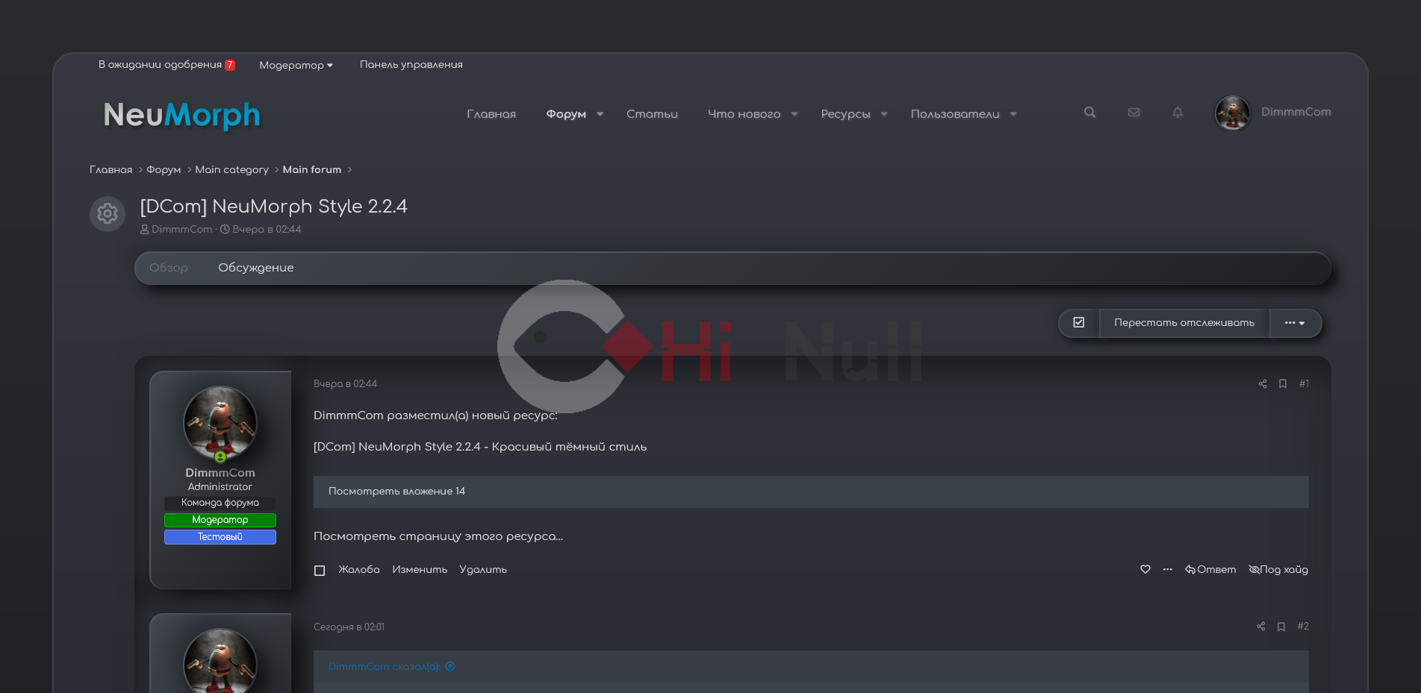This screenshot has width=1421, height=693.
Task: Switch to the Обсуждение tab
Action: point(255,268)
